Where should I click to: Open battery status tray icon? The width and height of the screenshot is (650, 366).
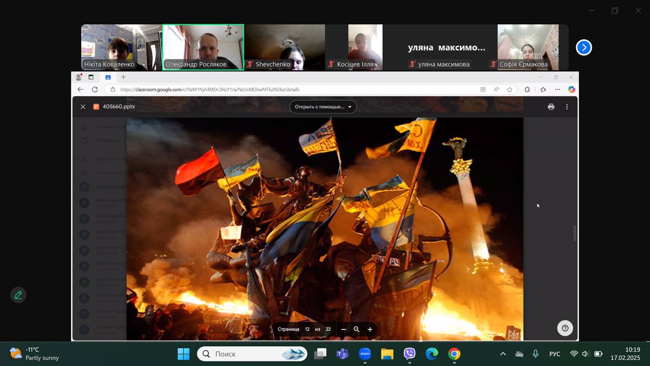598,354
